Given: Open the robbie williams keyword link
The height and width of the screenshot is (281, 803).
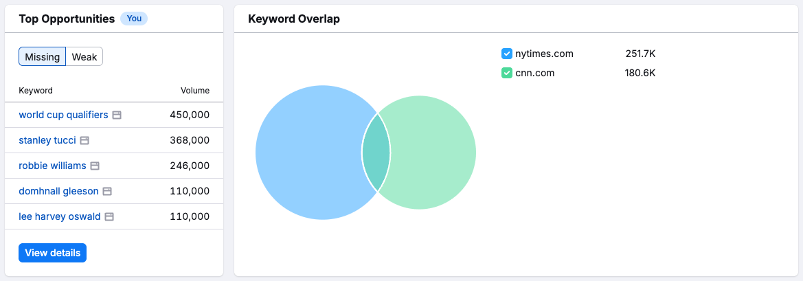Looking at the screenshot, I should click(52, 166).
